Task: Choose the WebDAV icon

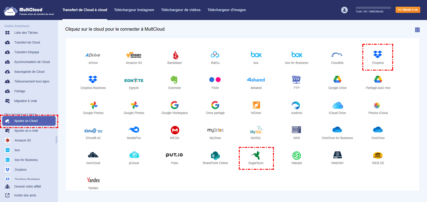Action: tap(337, 155)
